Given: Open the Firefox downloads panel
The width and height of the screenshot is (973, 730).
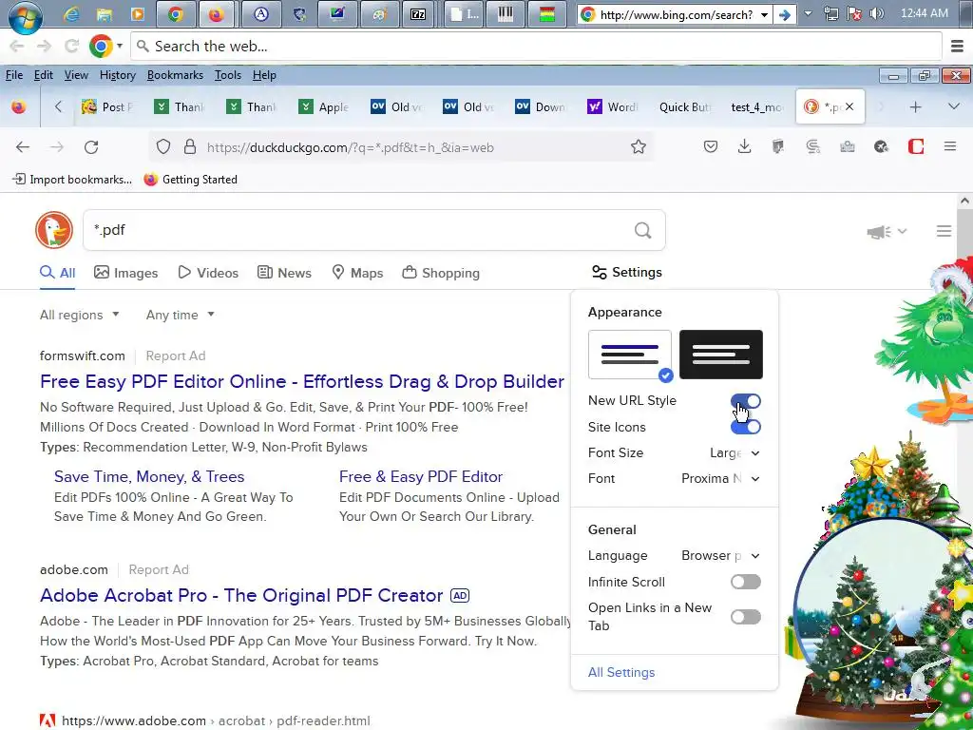Looking at the screenshot, I should click(744, 146).
